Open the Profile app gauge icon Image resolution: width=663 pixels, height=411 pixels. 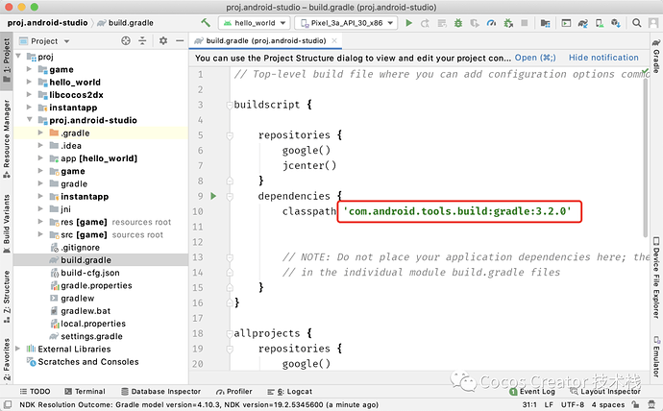click(491, 23)
